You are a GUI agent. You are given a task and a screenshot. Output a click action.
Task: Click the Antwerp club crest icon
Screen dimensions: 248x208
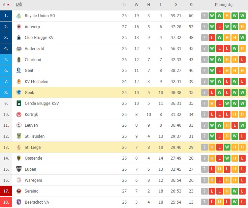pos(19,27)
